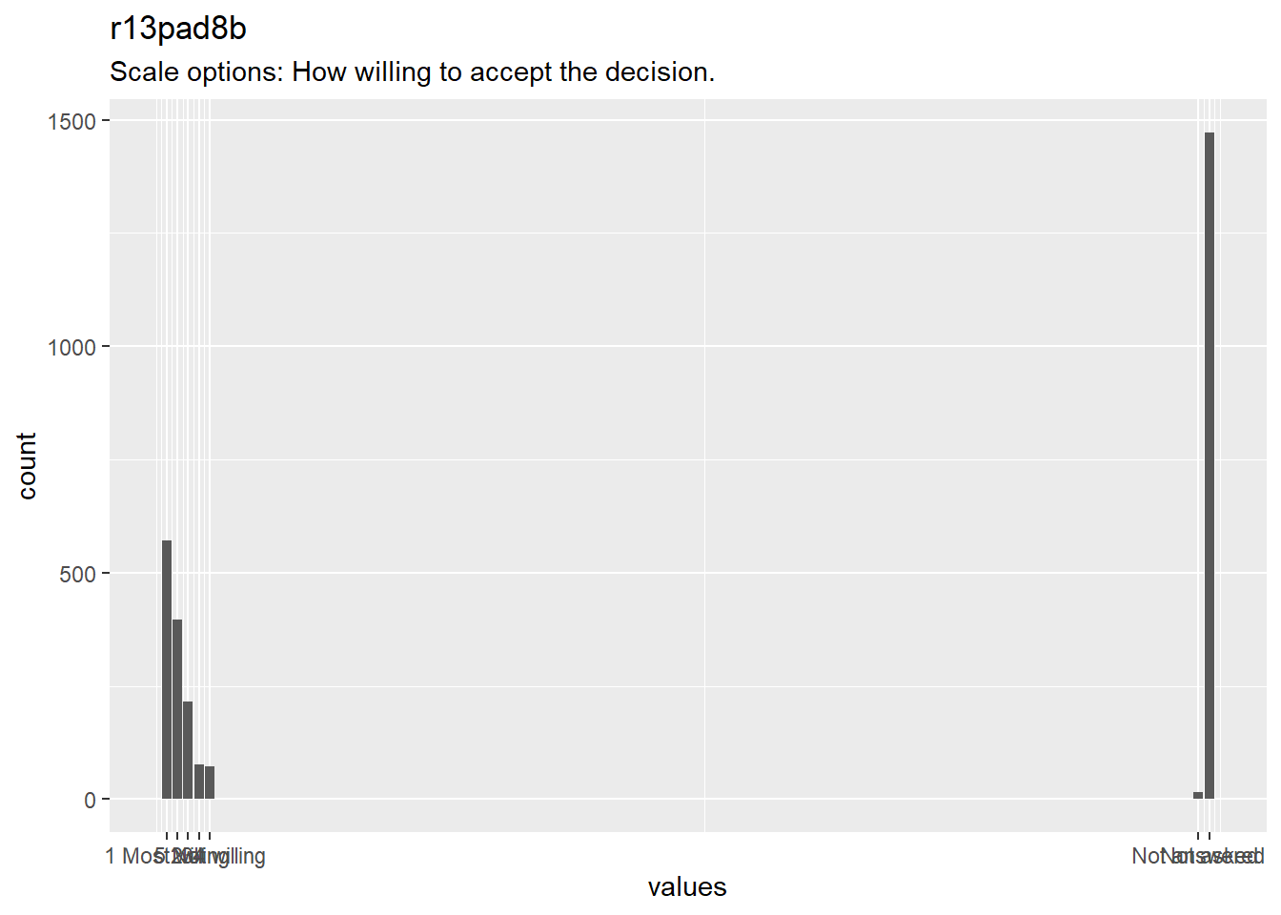This screenshot has height=915, width=1281.
Task: Click the short bar beside the tallest right bar
Action: pos(1198,795)
